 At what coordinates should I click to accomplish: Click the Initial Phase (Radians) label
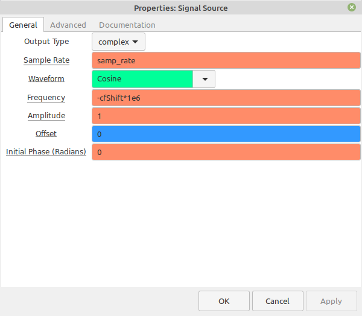(46, 151)
